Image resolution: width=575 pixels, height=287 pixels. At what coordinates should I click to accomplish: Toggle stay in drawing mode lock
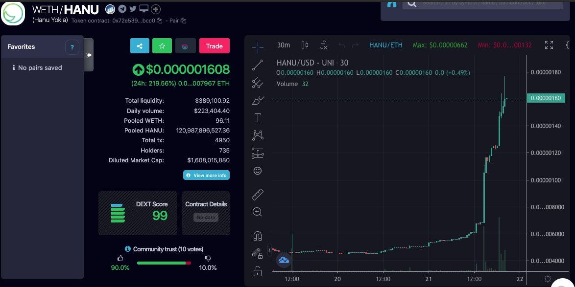(x=258, y=253)
